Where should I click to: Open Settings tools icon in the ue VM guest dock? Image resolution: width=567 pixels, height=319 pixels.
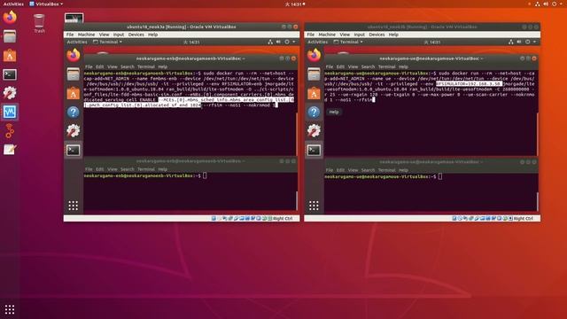click(x=314, y=131)
